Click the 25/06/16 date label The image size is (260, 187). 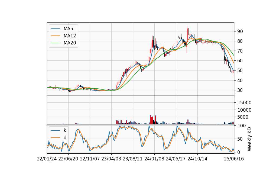(234, 159)
